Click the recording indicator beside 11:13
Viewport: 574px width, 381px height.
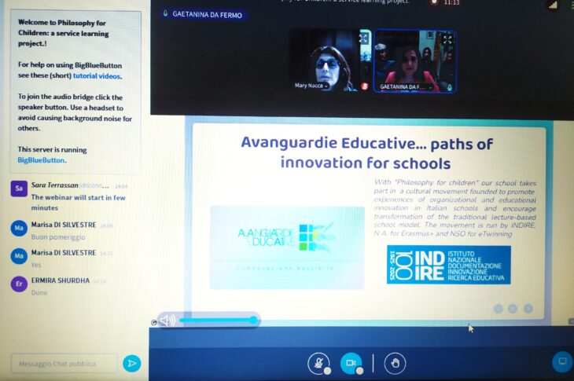(434, 2)
